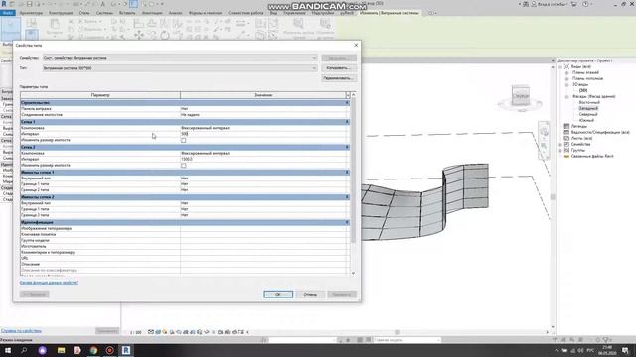Open Windows Start menu
The height and width of the screenshot is (357, 636).
8,350
